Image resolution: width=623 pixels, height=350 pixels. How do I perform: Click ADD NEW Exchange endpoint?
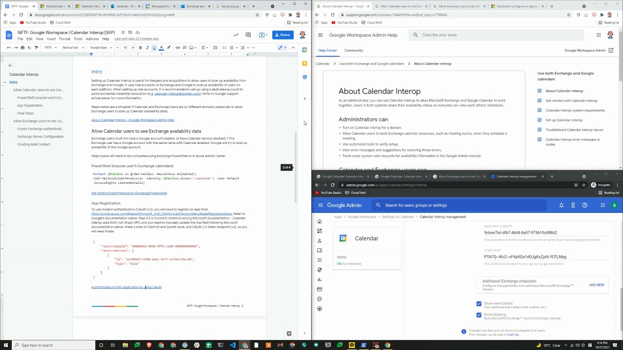click(596, 285)
